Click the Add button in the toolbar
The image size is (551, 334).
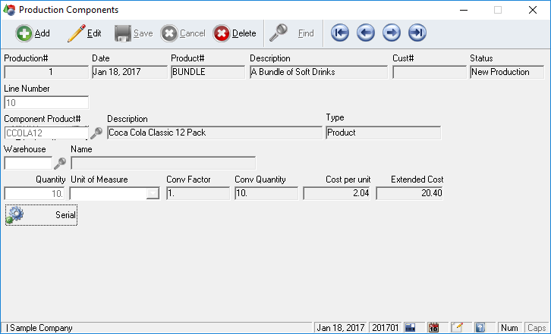[33, 33]
